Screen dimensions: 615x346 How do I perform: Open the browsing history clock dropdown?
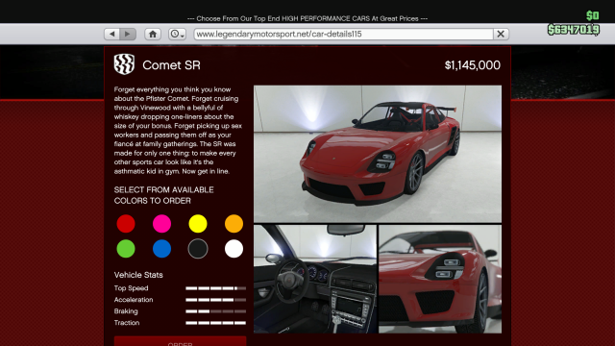click(177, 35)
